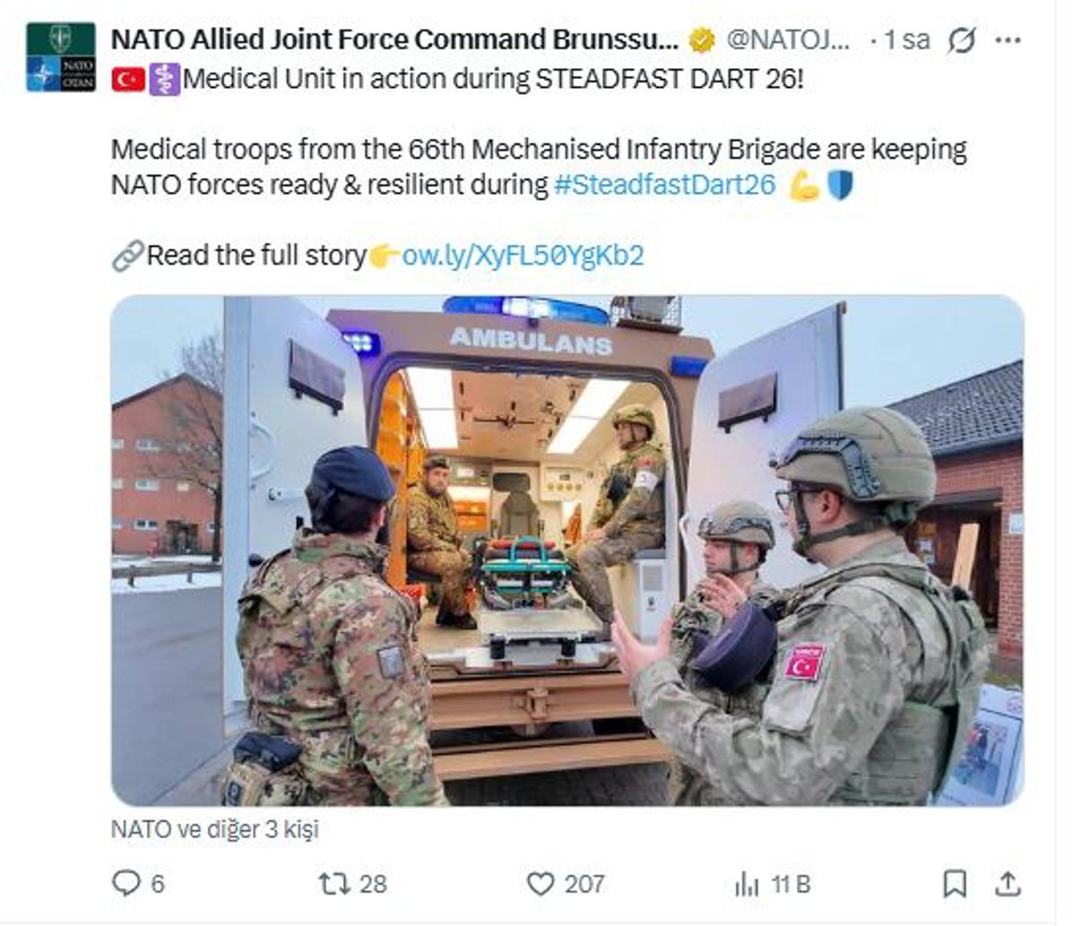Open the NATO JFC Brunssum profile avatar
Screen dimensions: 1076x926
(x=60, y=57)
